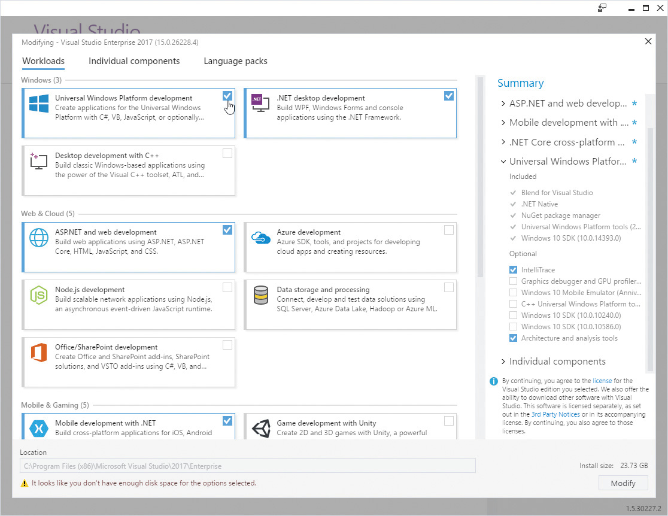Collapse the Universal Windows Platform summary section
The height and width of the screenshot is (516, 668).
[x=503, y=162]
